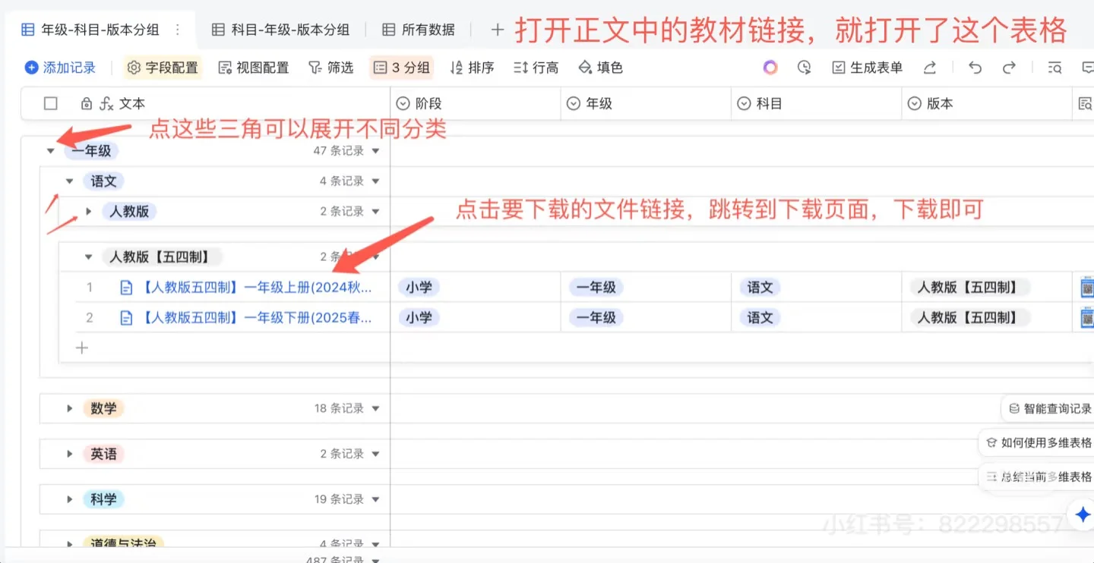The image size is (1094, 563).
Task: Open link 【人教版五四制】一年级下册(2025春…
Action: [x=258, y=318]
